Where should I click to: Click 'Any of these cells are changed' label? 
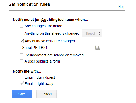coord(50,41)
